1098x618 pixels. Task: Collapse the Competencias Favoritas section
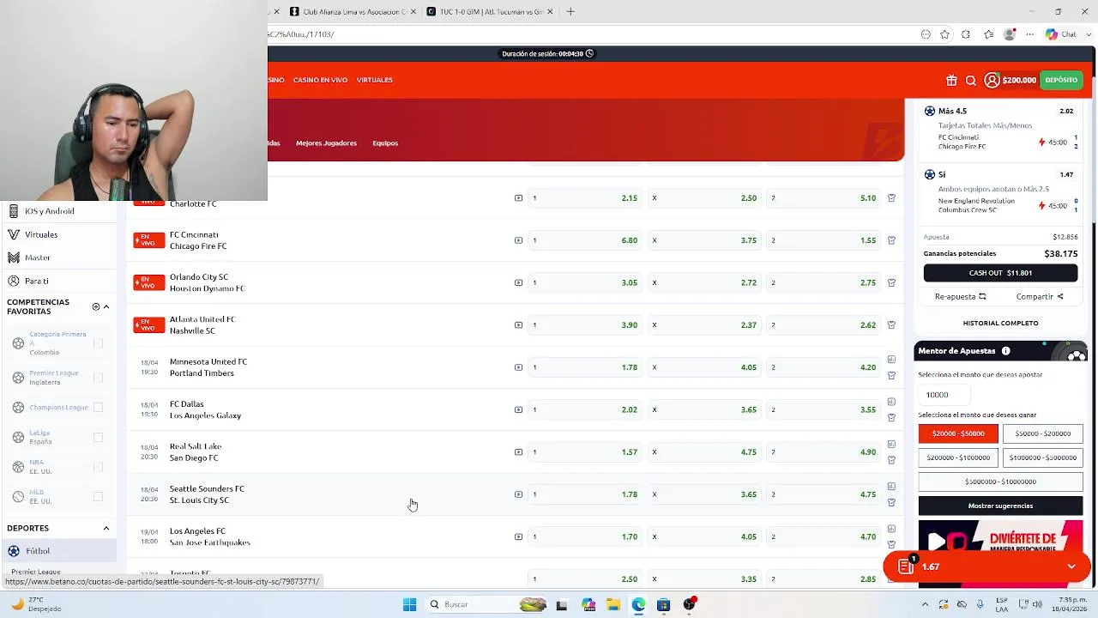tap(106, 306)
